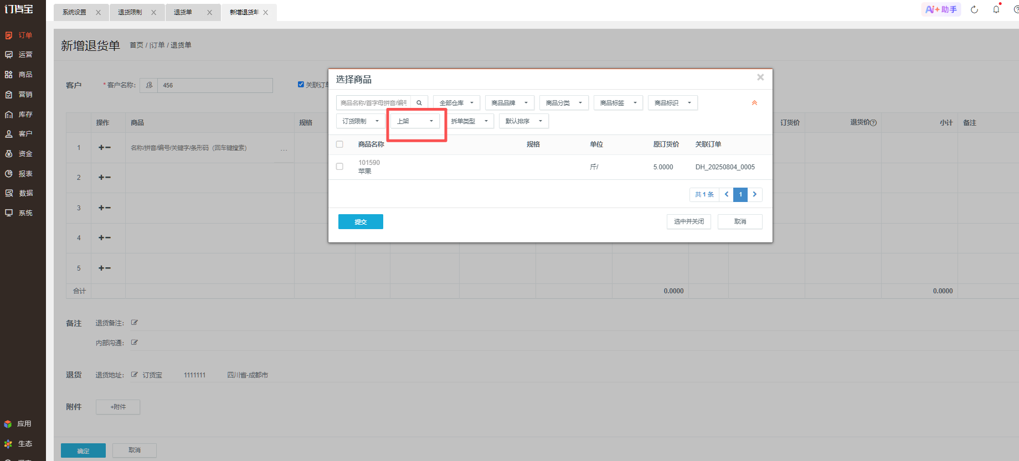Open the 资金 sidebar menu

19,154
